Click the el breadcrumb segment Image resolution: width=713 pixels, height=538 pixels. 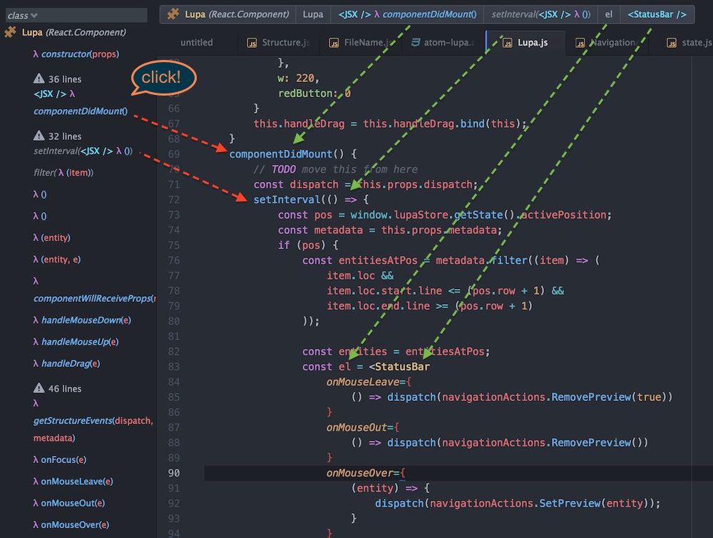click(608, 14)
